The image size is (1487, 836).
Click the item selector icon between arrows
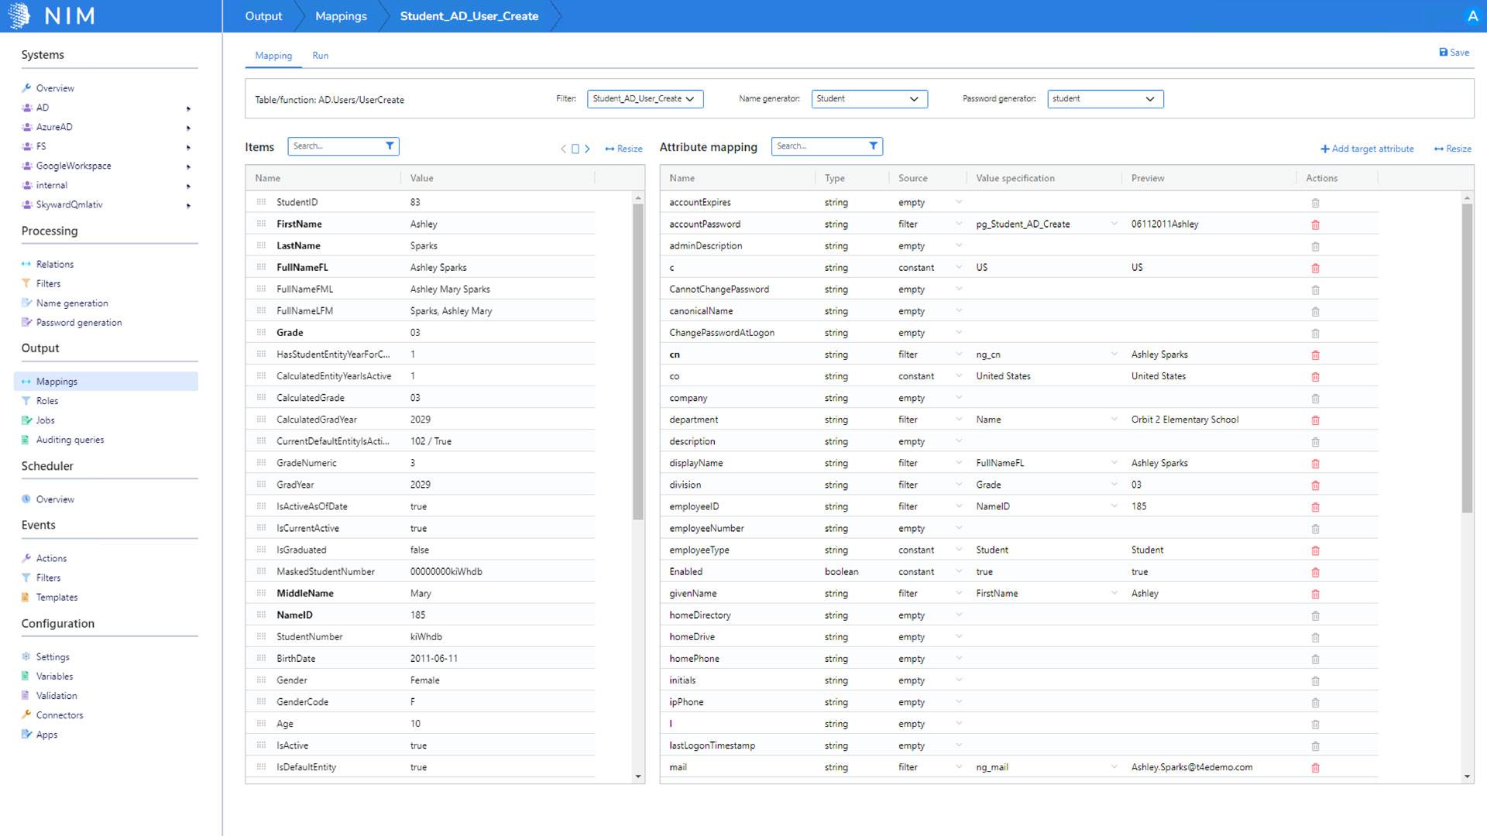[x=575, y=149]
